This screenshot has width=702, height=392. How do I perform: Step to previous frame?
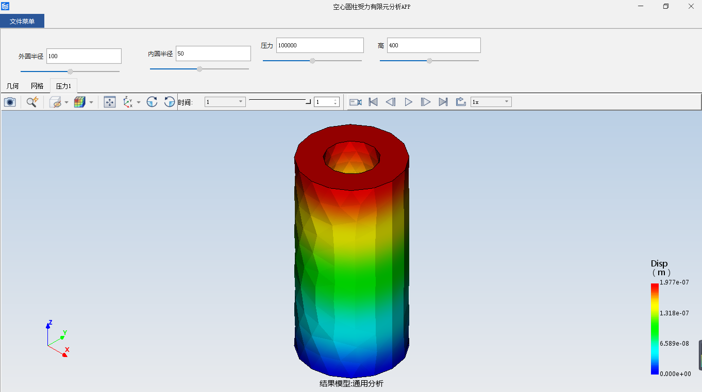click(x=391, y=102)
